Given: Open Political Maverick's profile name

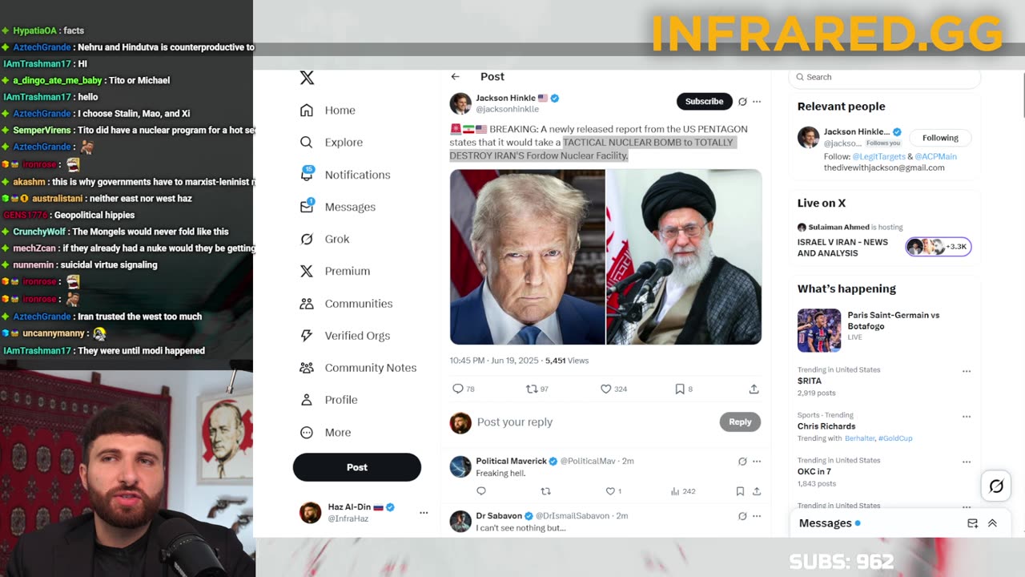Looking at the screenshot, I should 511,461.
